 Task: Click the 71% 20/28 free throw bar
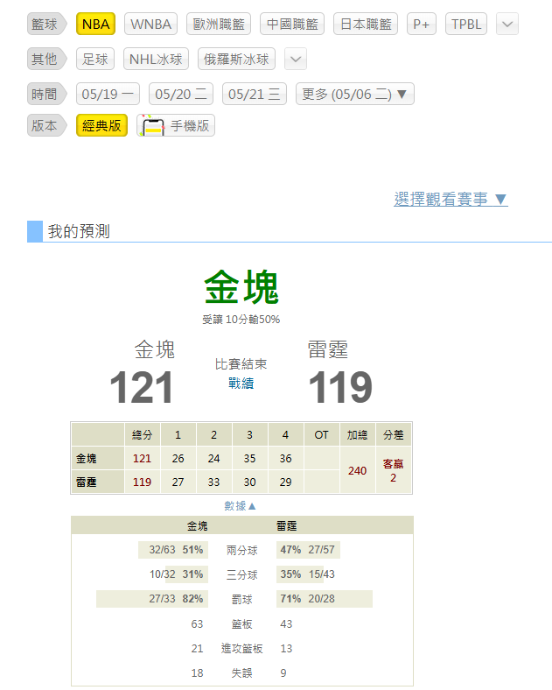325,599
